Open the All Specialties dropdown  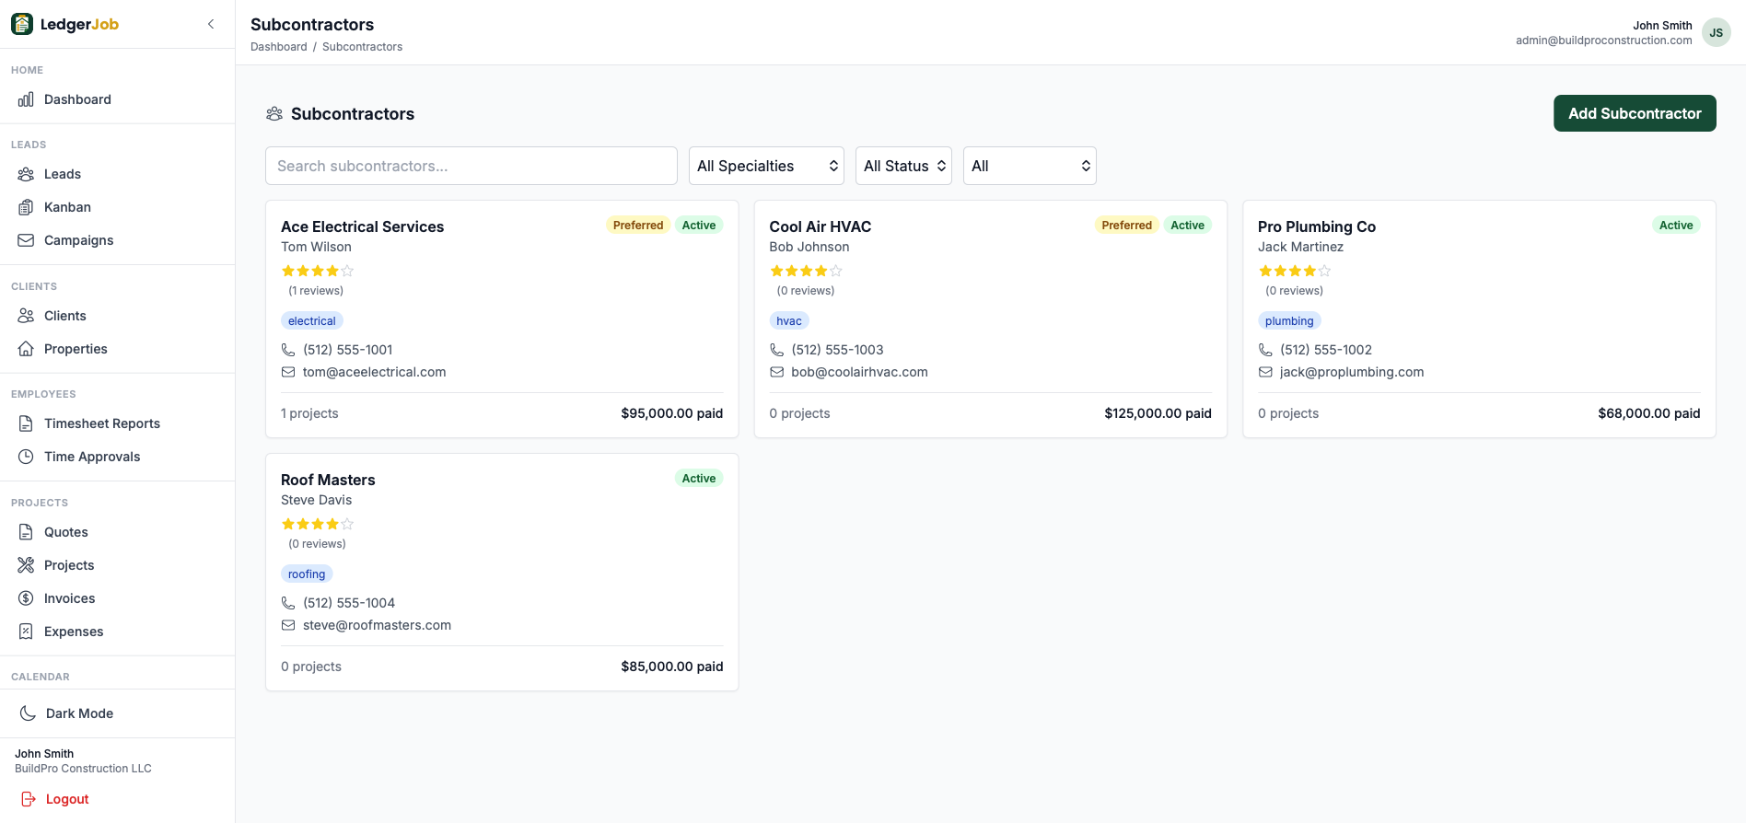(767, 166)
